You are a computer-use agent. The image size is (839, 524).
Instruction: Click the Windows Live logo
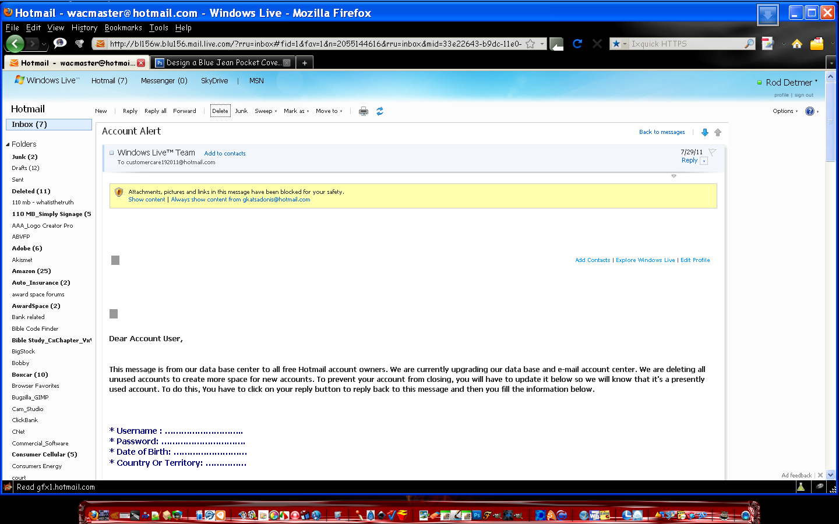coord(48,80)
